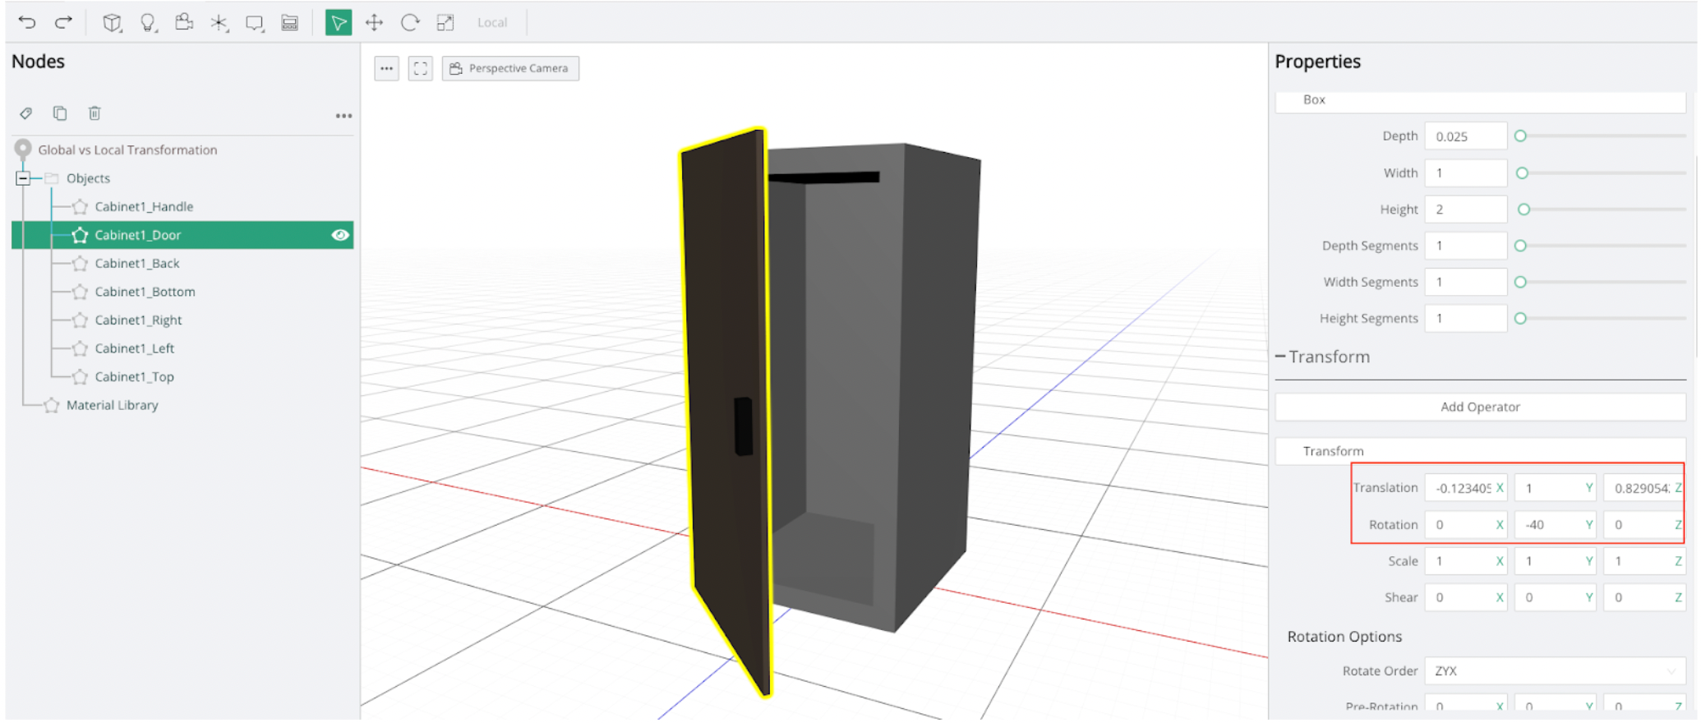
Task: Toggle viewport fullscreen frame button
Action: click(421, 68)
